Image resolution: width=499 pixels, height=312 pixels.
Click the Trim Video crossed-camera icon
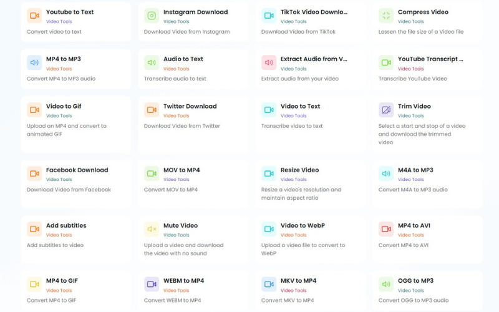[x=386, y=110]
